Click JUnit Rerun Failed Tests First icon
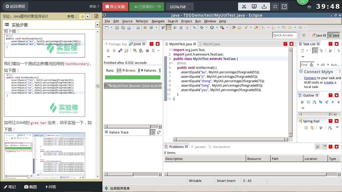This screenshot has width=342, height=192. 141,50
